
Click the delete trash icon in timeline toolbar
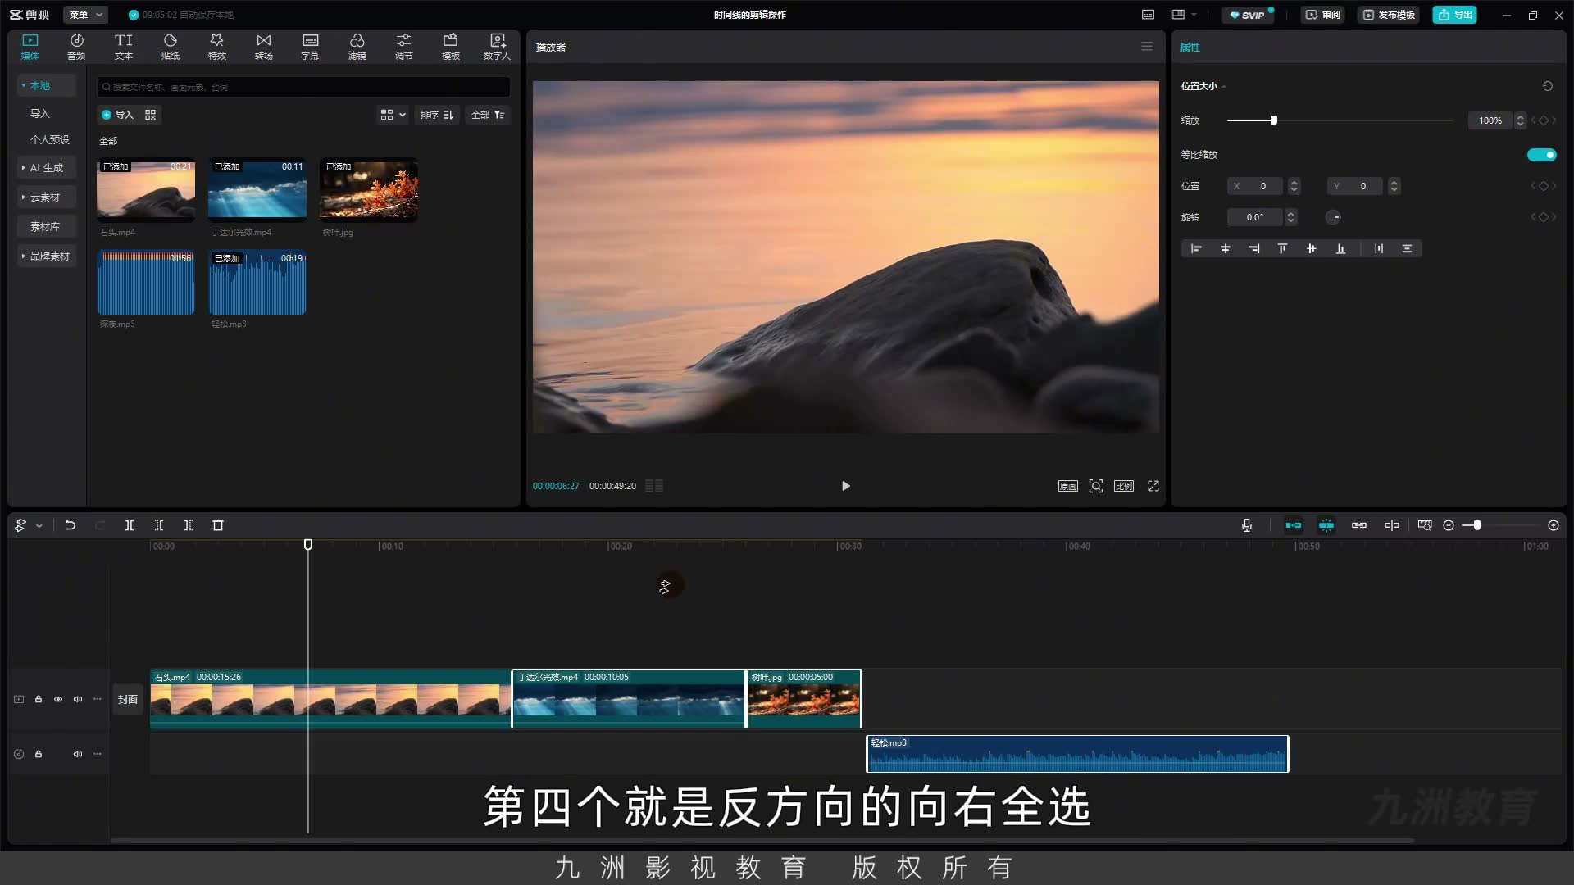[218, 525]
